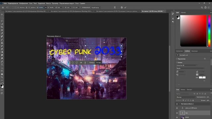The height and width of the screenshot is (119, 212).
Task: Select the Eraser tool
Action: coord(2,49)
